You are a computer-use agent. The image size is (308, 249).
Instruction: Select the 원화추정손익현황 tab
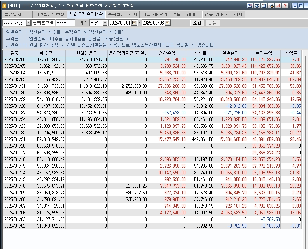(86, 14)
